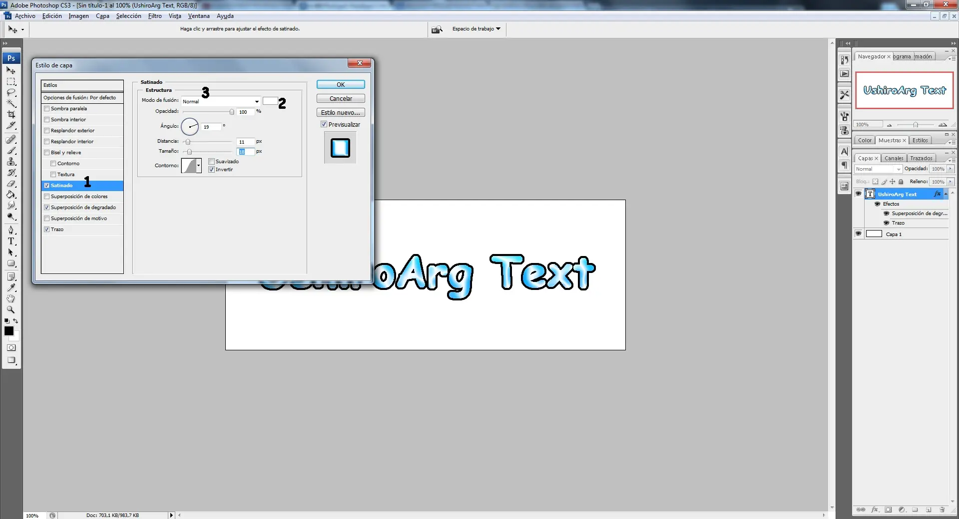Select Superposición de colores style row
The width and height of the screenshot is (959, 519).
coord(82,196)
